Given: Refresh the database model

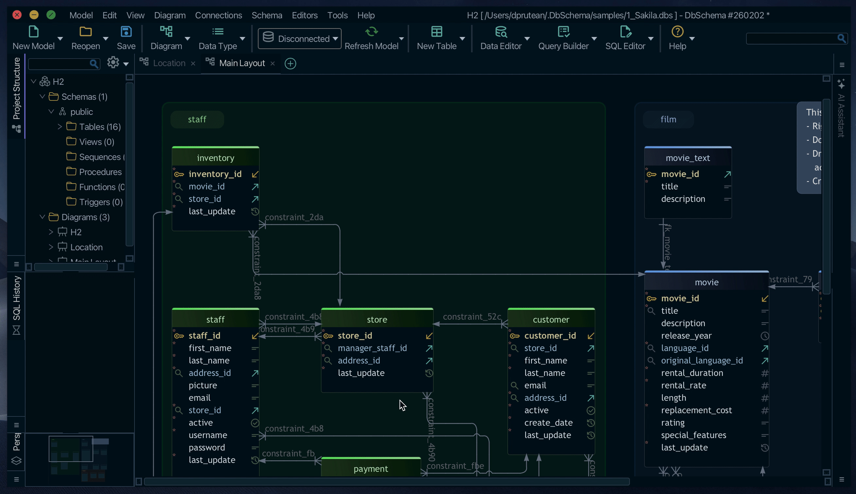Looking at the screenshot, I should 371,37.
